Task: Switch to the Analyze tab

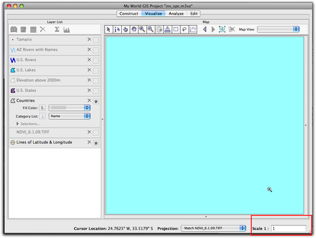Action: (x=176, y=14)
